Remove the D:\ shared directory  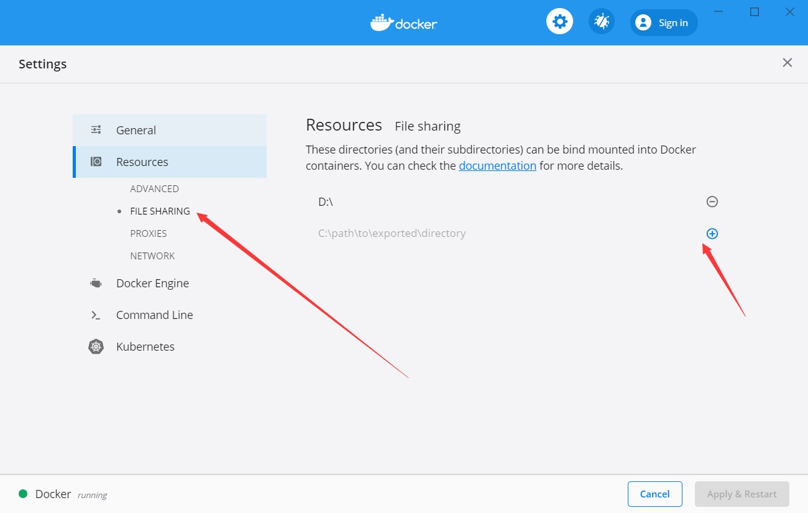pyautogui.click(x=712, y=201)
